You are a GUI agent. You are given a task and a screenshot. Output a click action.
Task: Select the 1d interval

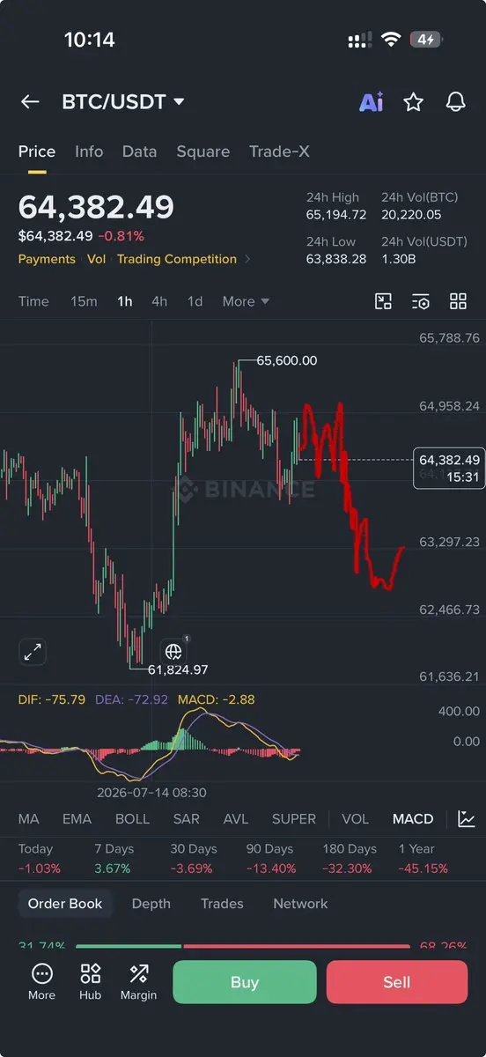point(195,301)
